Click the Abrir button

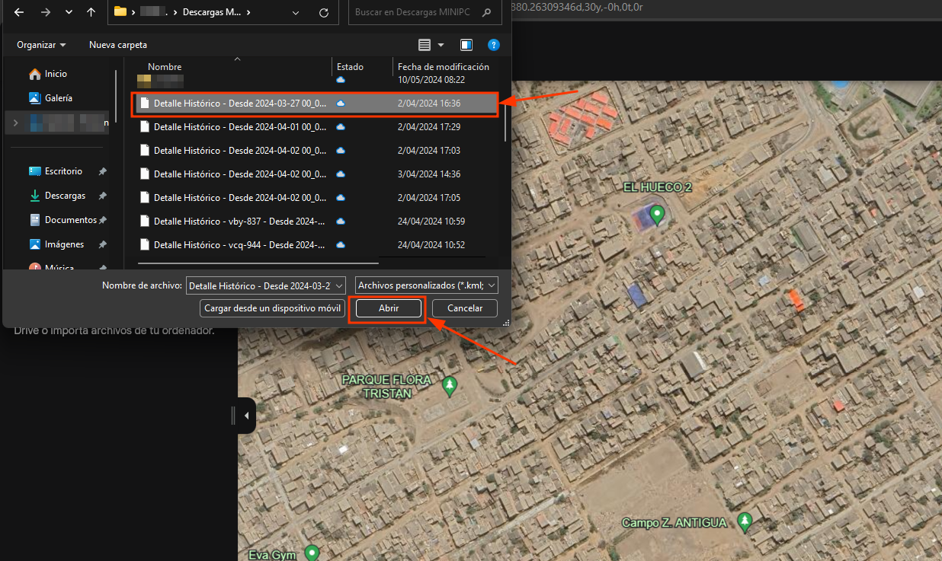389,308
